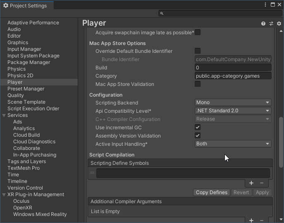The width and height of the screenshot is (284, 223).
Task: Select Physics 2D settings
Action: click(x=20, y=76)
